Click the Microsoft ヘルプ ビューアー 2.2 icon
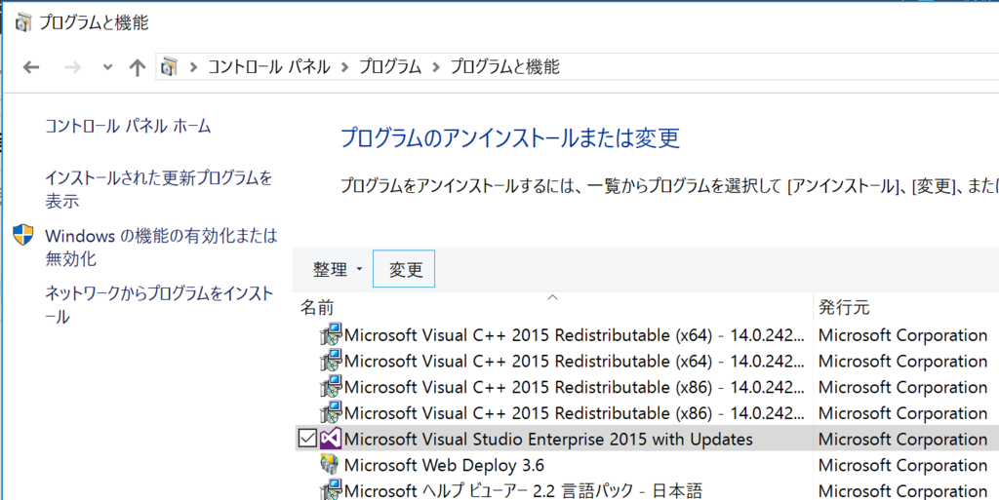 [x=330, y=490]
